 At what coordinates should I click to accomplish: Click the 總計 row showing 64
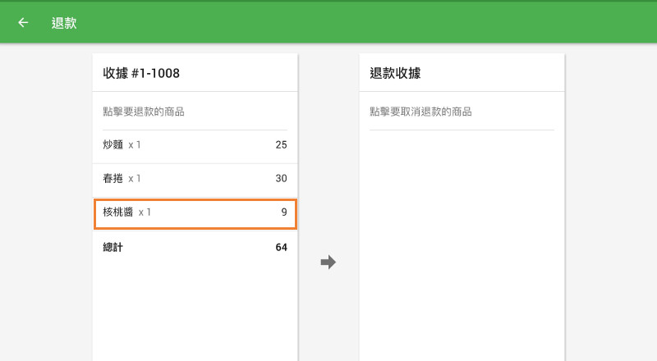195,247
